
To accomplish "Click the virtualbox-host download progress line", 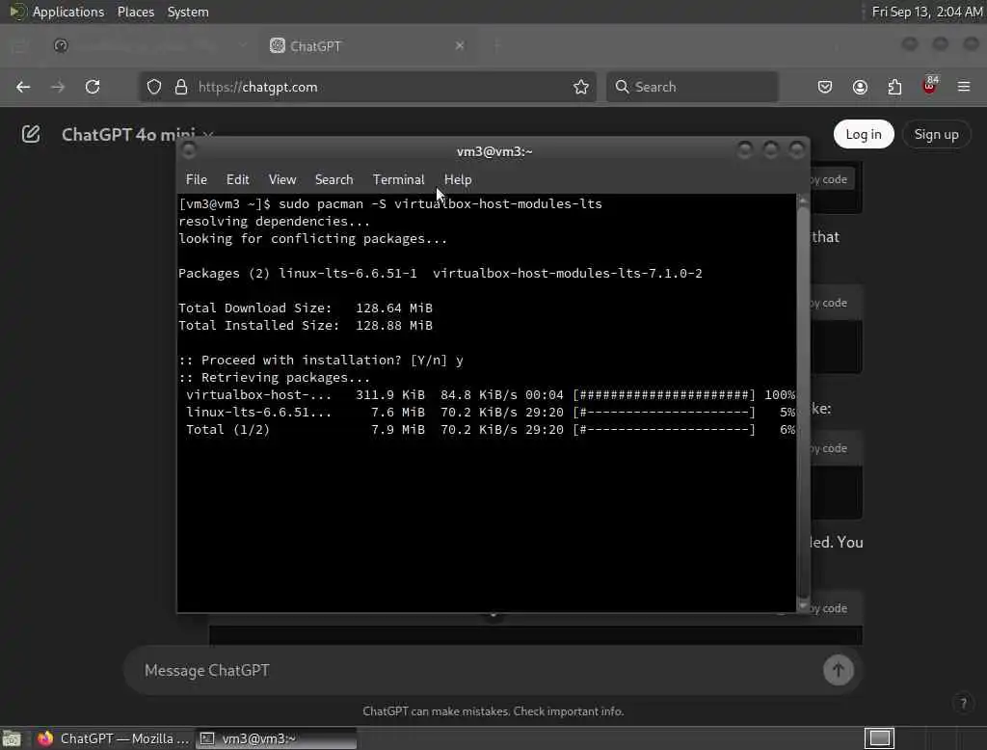I will point(487,395).
